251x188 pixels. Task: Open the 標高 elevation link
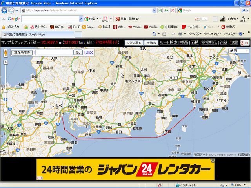click(184, 42)
